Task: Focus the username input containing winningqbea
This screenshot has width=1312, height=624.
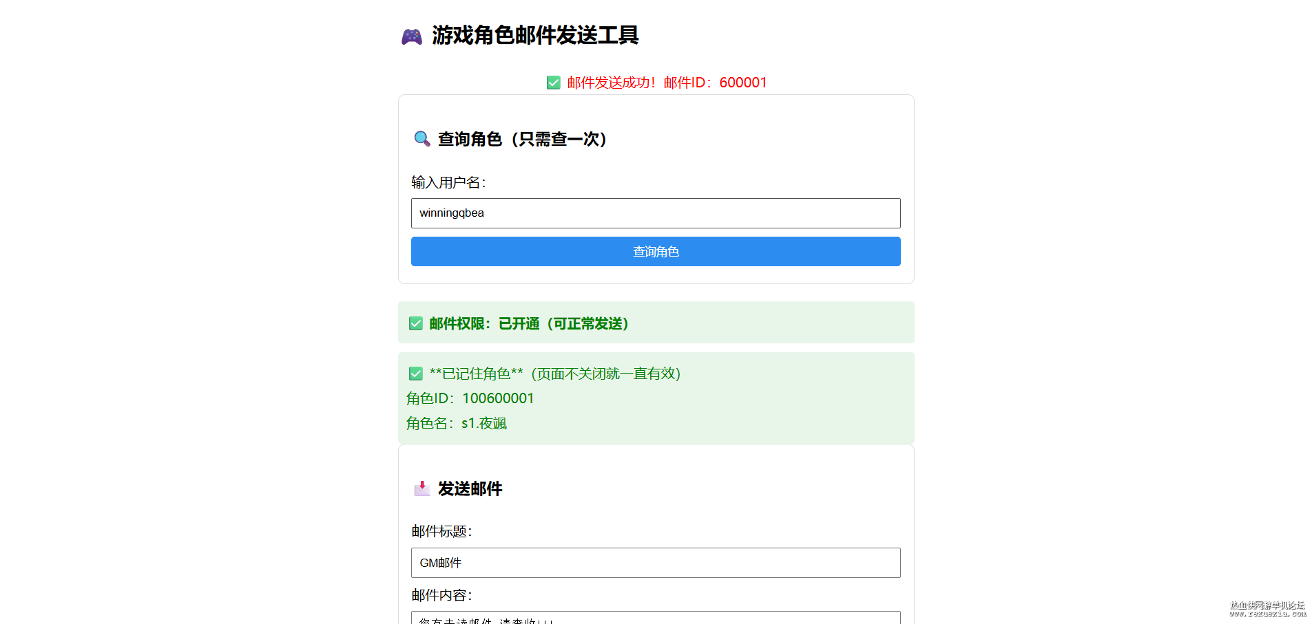Action: pyautogui.click(x=656, y=213)
